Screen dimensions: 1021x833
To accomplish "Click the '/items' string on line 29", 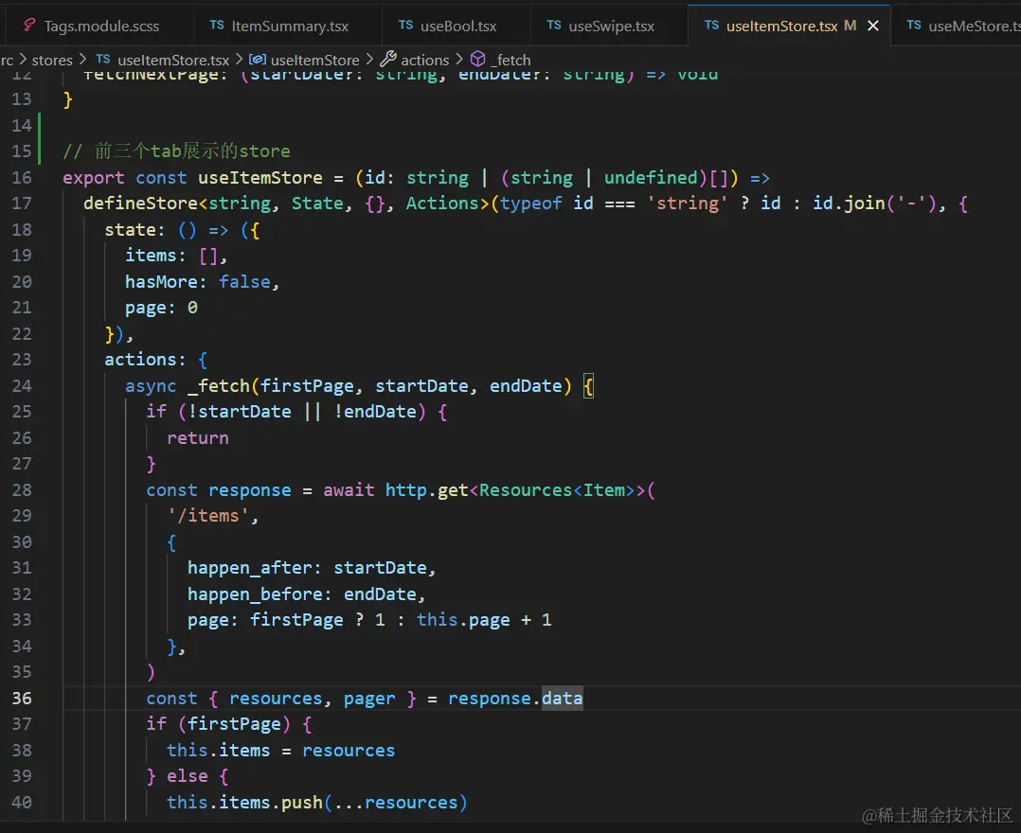I will pyautogui.click(x=208, y=516).
